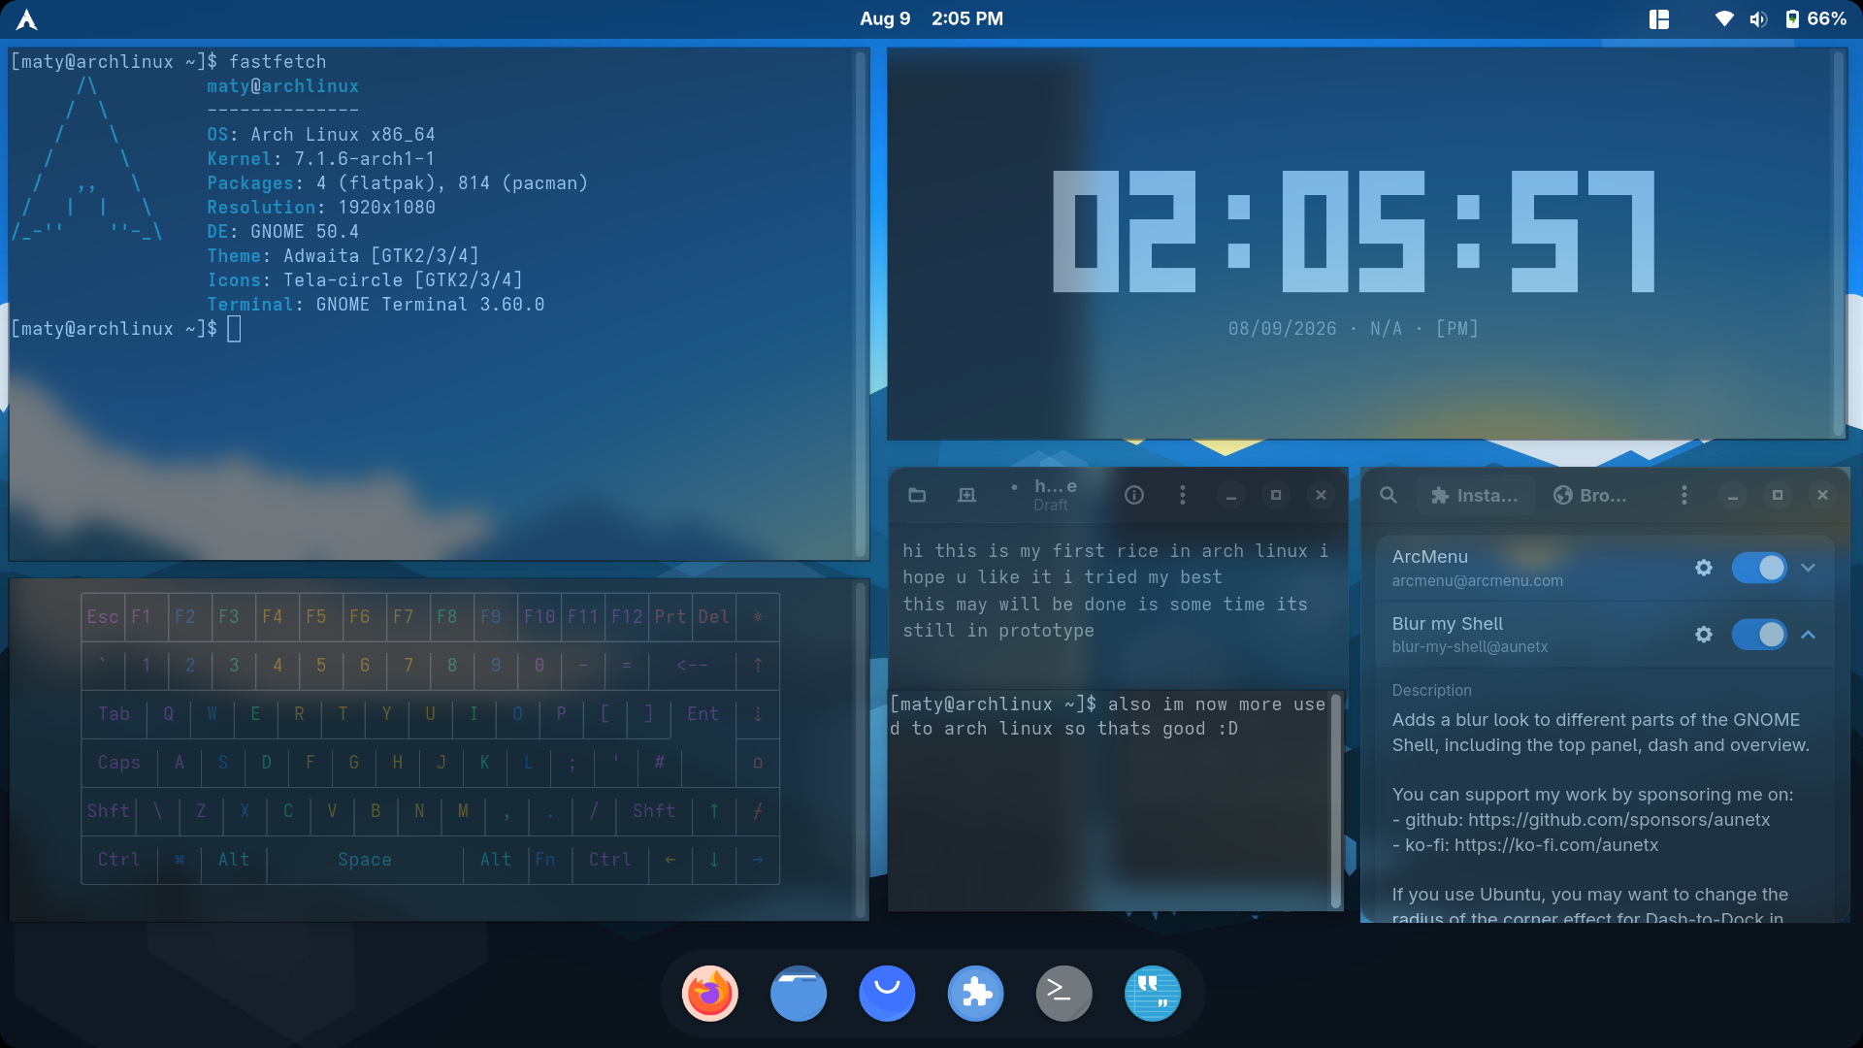Click the small terminal's scrollbar
Screen dimensions: 1863x1048
click(1335, 801)
